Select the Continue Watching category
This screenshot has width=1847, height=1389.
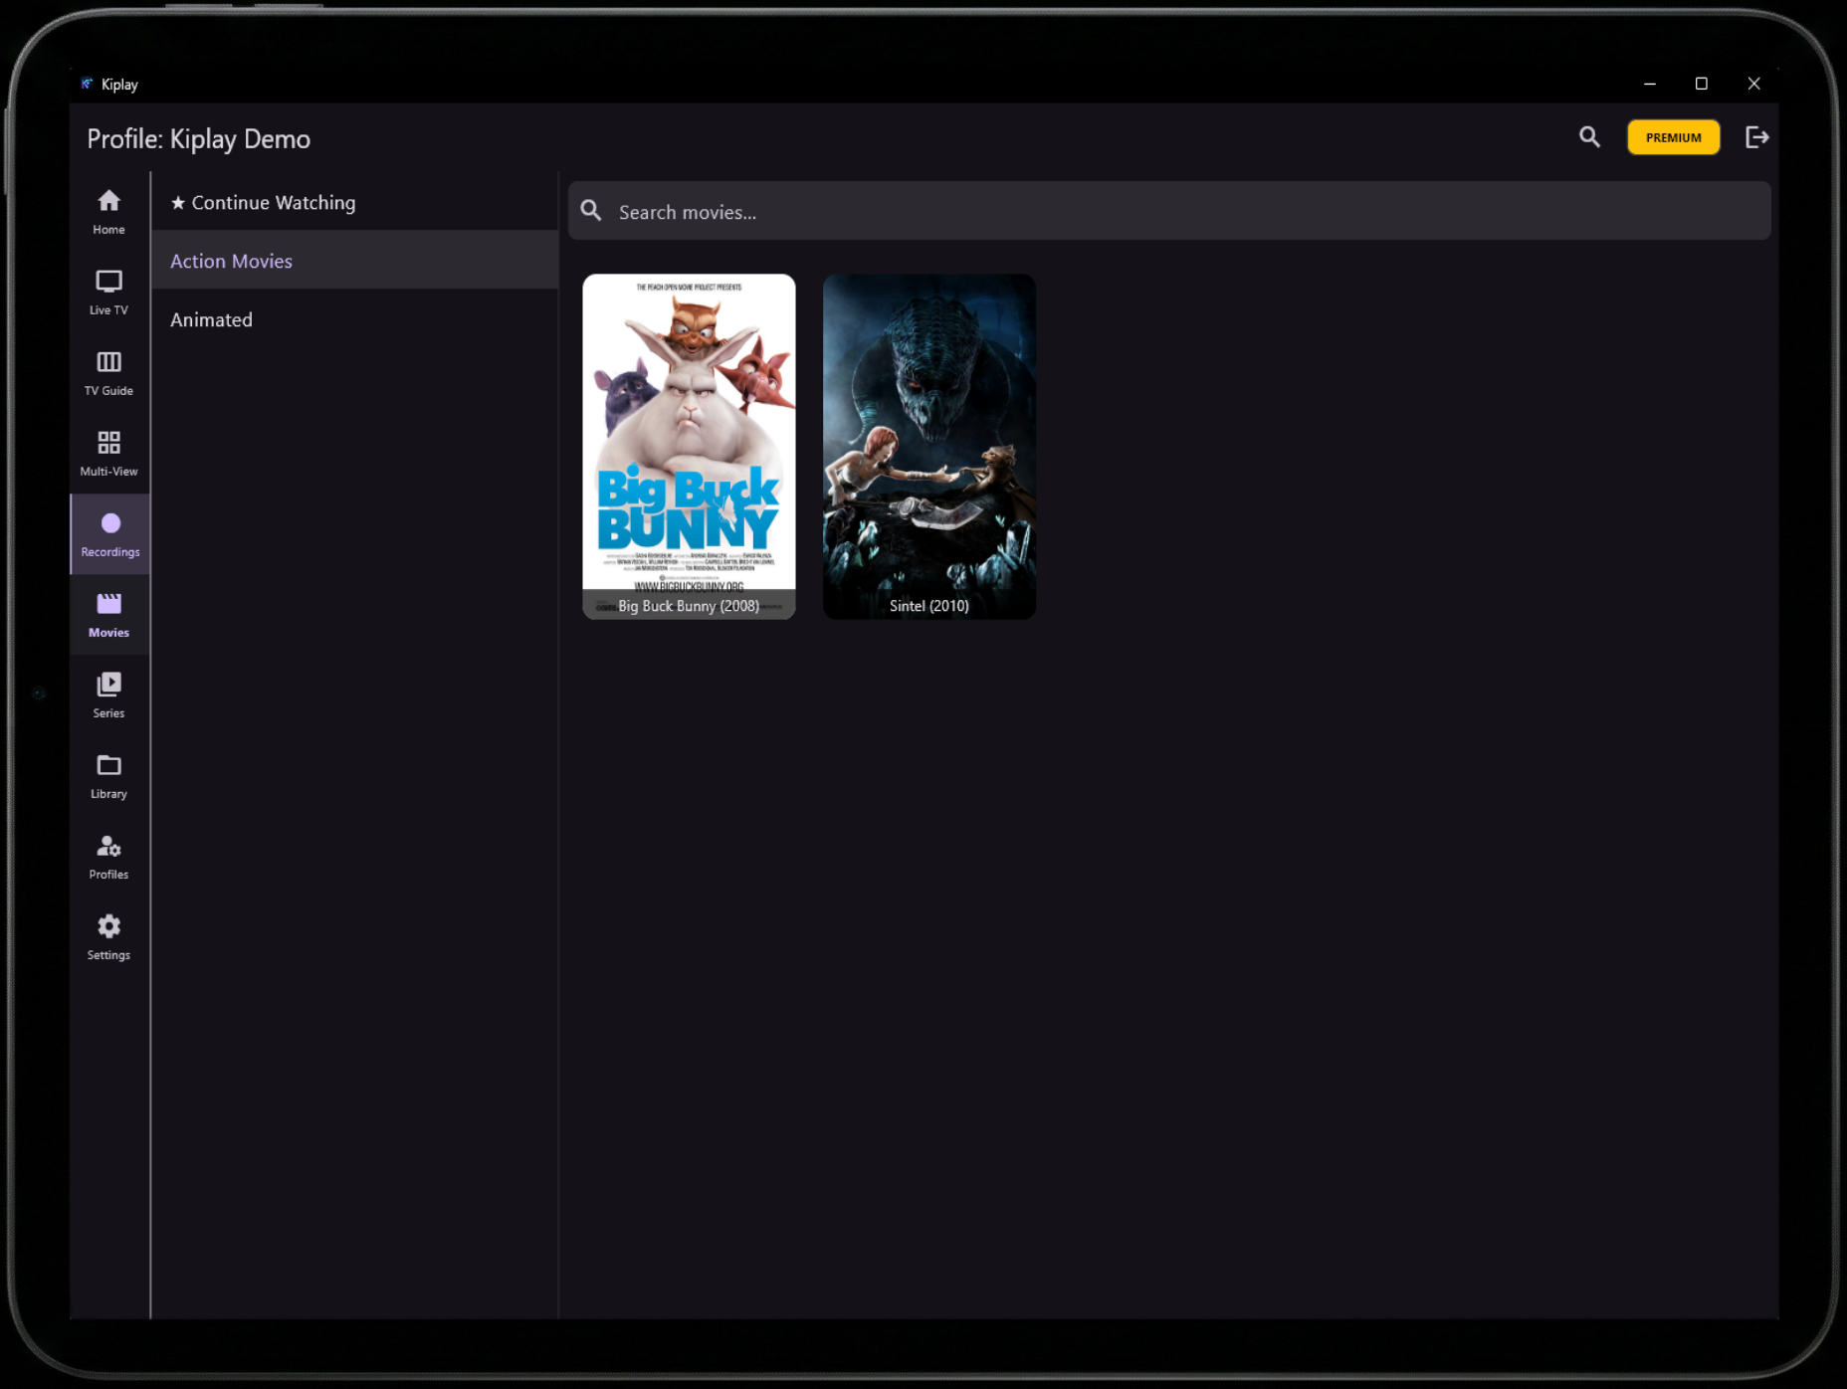point(354,202)
